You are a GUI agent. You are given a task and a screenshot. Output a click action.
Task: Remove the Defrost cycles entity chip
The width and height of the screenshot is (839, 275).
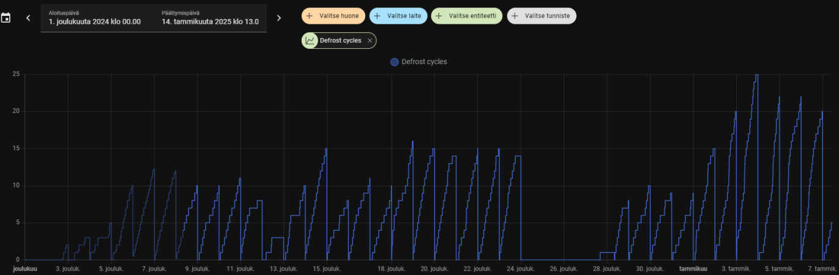tap(370, 40)
